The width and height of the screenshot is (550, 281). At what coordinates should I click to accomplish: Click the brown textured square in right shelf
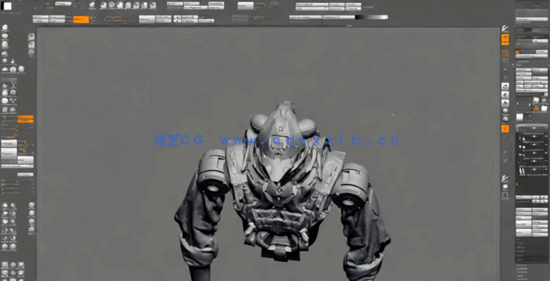[x=505, y=53]
